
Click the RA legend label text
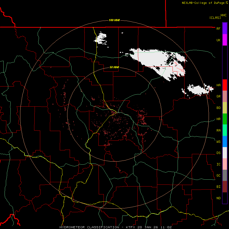click(218, 130)
